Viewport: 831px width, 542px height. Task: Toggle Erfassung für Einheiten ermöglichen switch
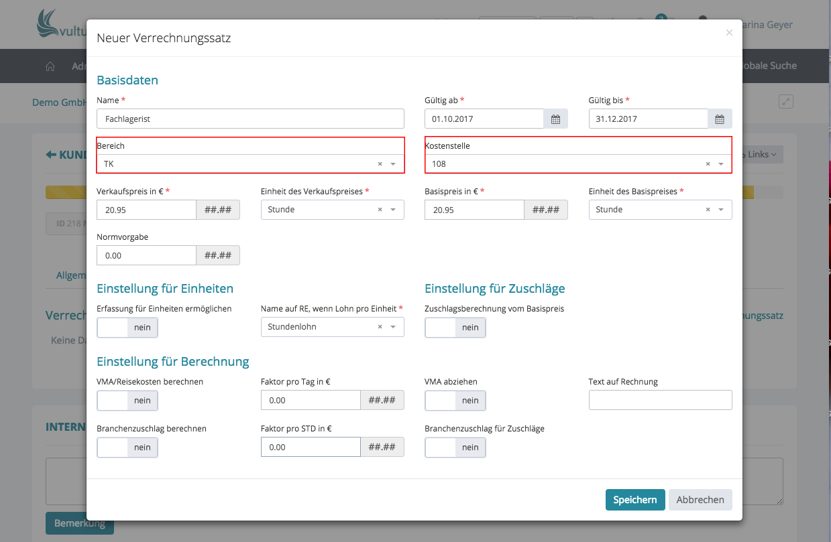127,328
